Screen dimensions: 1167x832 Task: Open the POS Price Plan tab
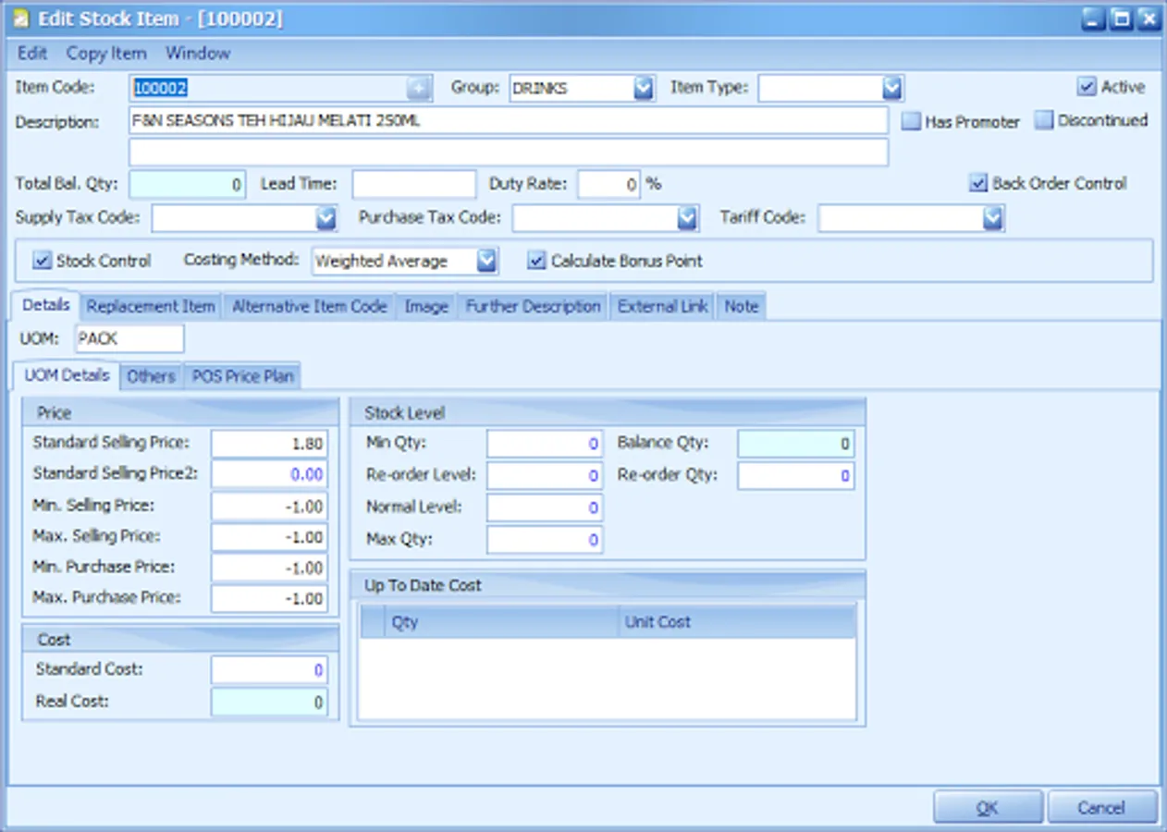[242, 376]
